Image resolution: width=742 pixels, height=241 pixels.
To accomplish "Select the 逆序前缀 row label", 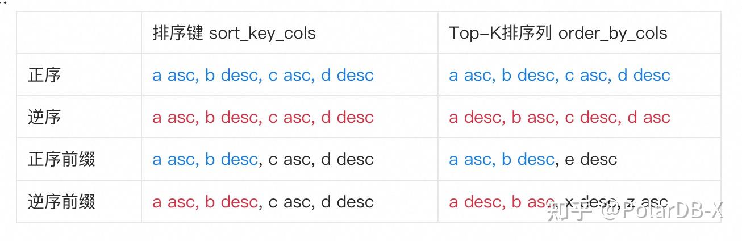I will pos(61,202).
